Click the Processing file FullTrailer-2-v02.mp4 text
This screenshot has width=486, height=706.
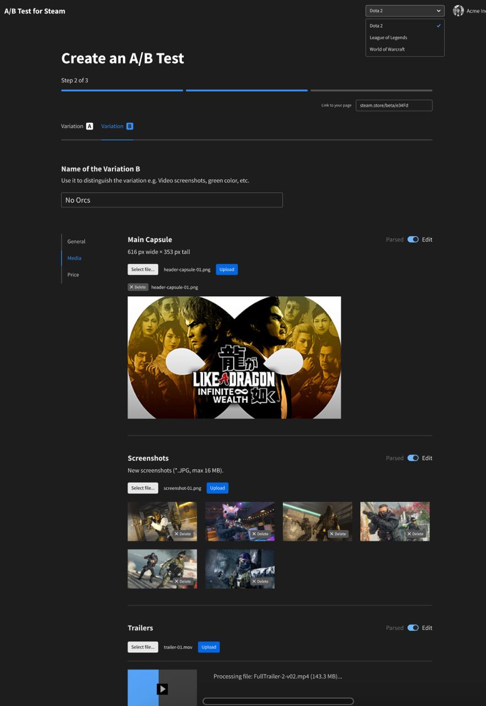(278, 676)
